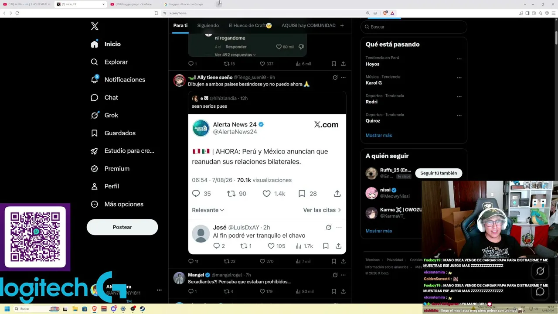This screenshot has height=314, width=558.
Task: Open more options for Rodri trend
Action: [x=459, y=96]
